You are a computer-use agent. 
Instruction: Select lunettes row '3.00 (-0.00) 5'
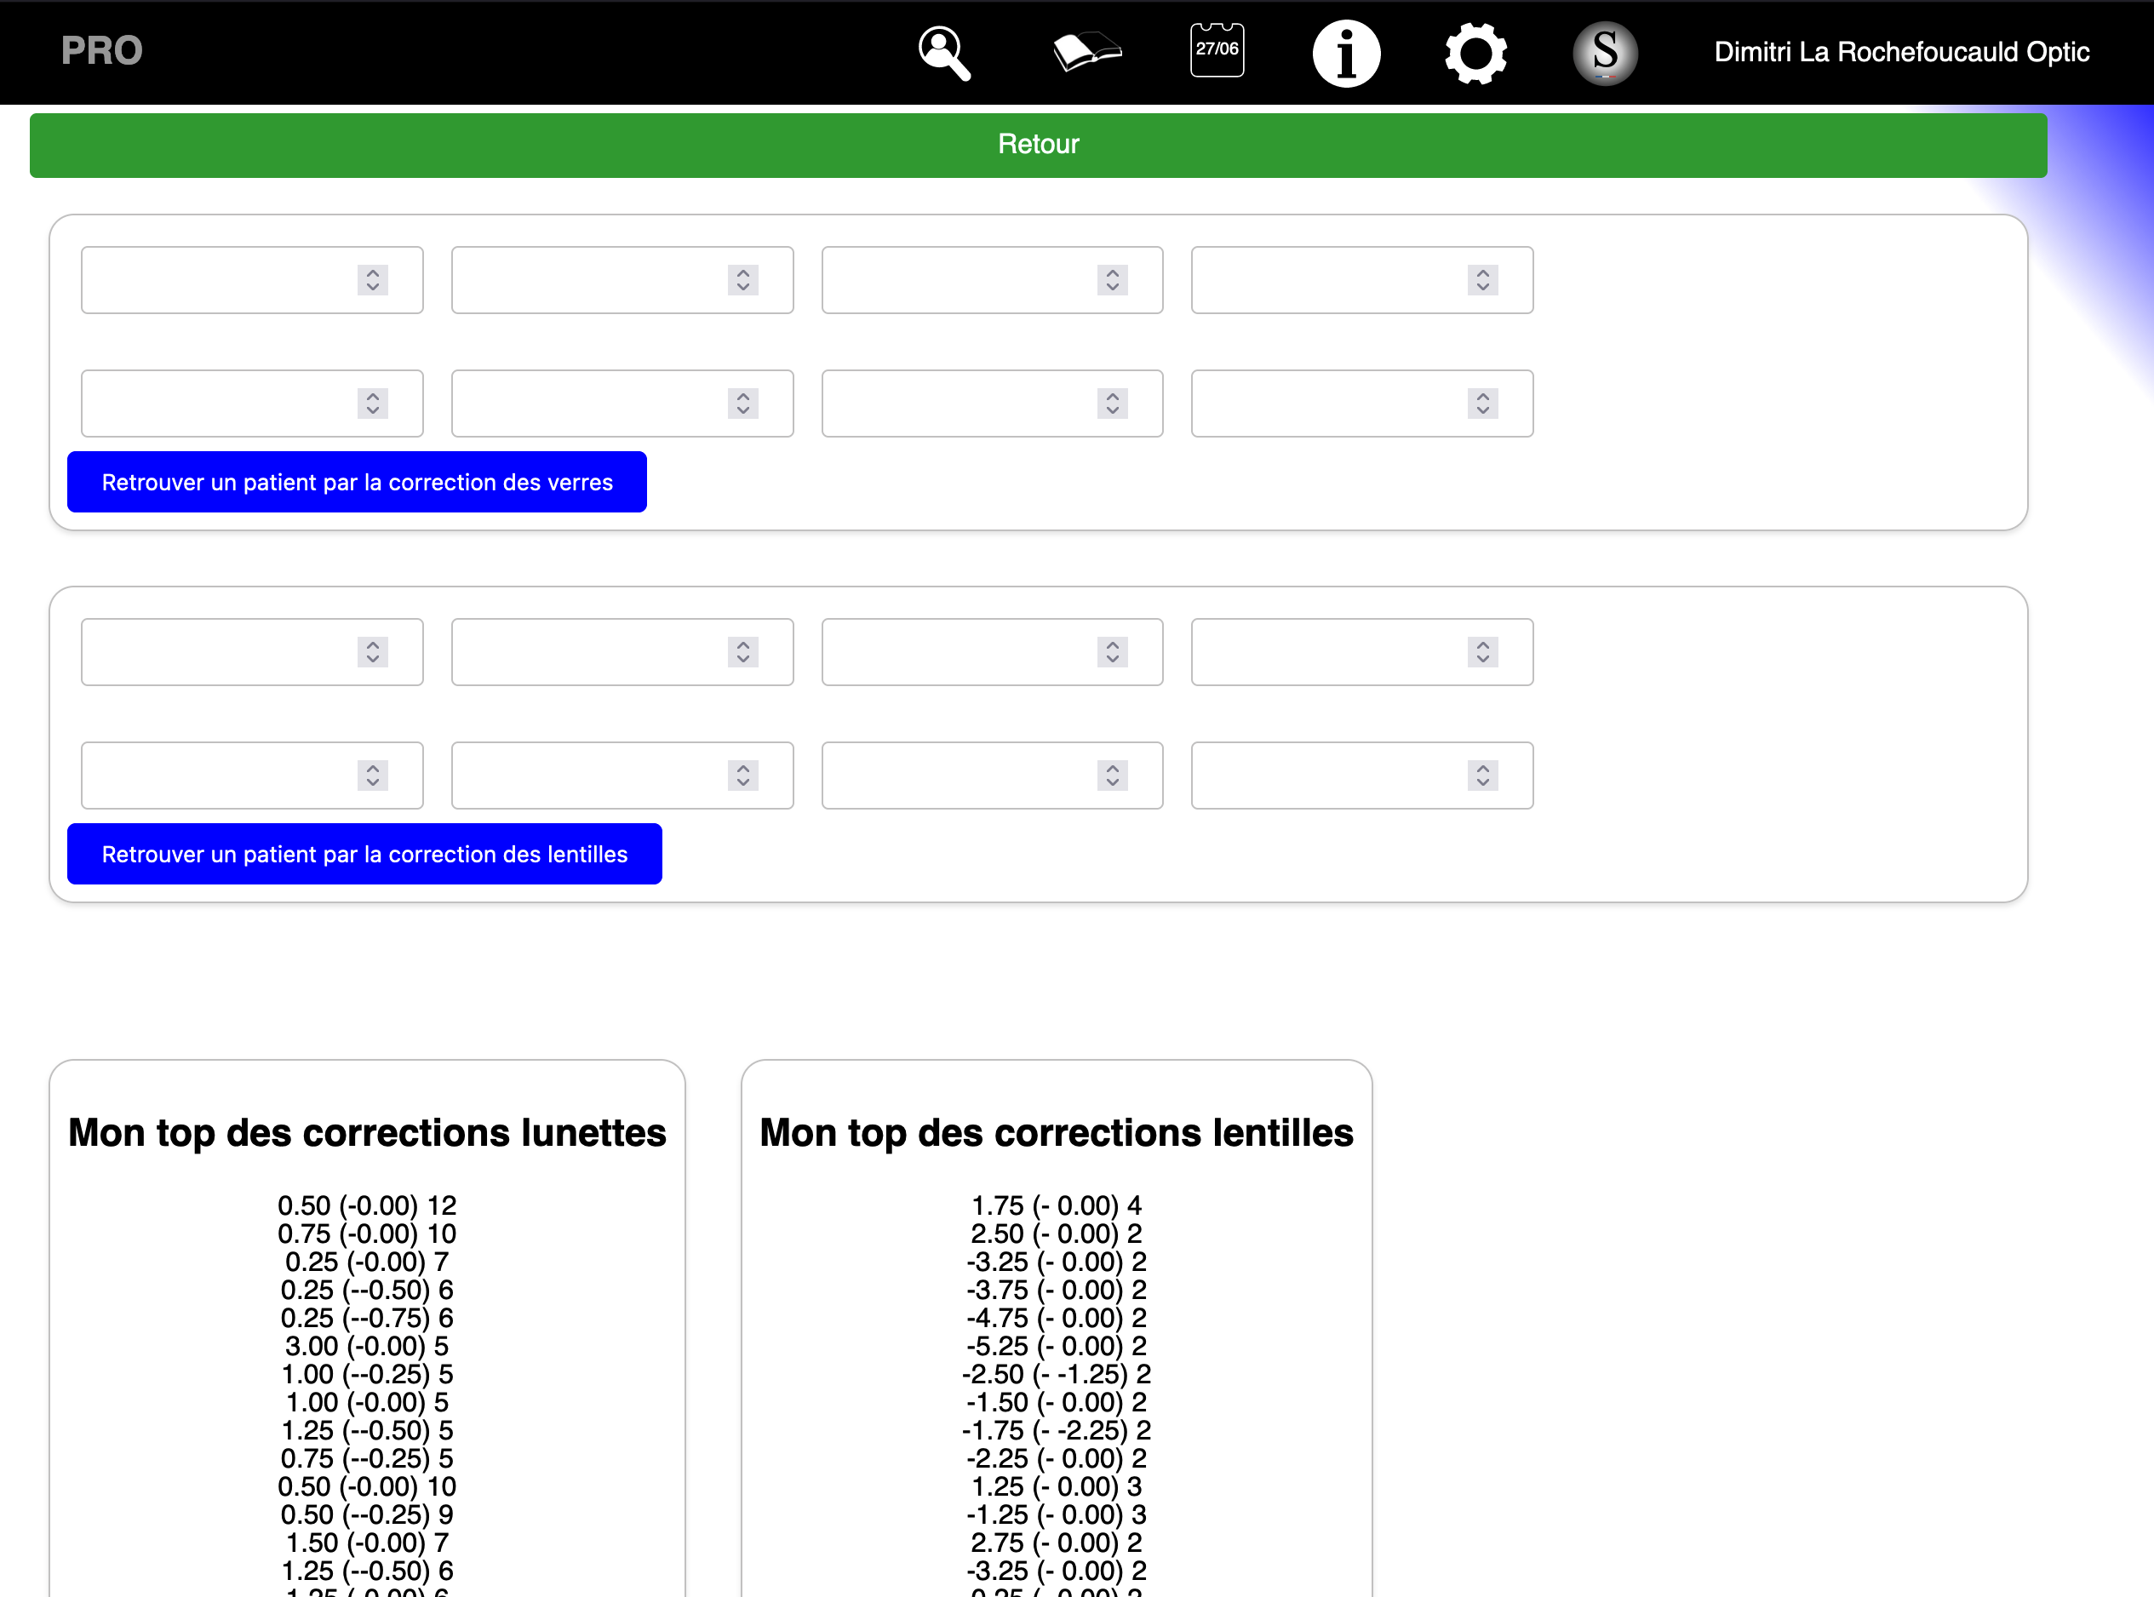click(368, 1347)
